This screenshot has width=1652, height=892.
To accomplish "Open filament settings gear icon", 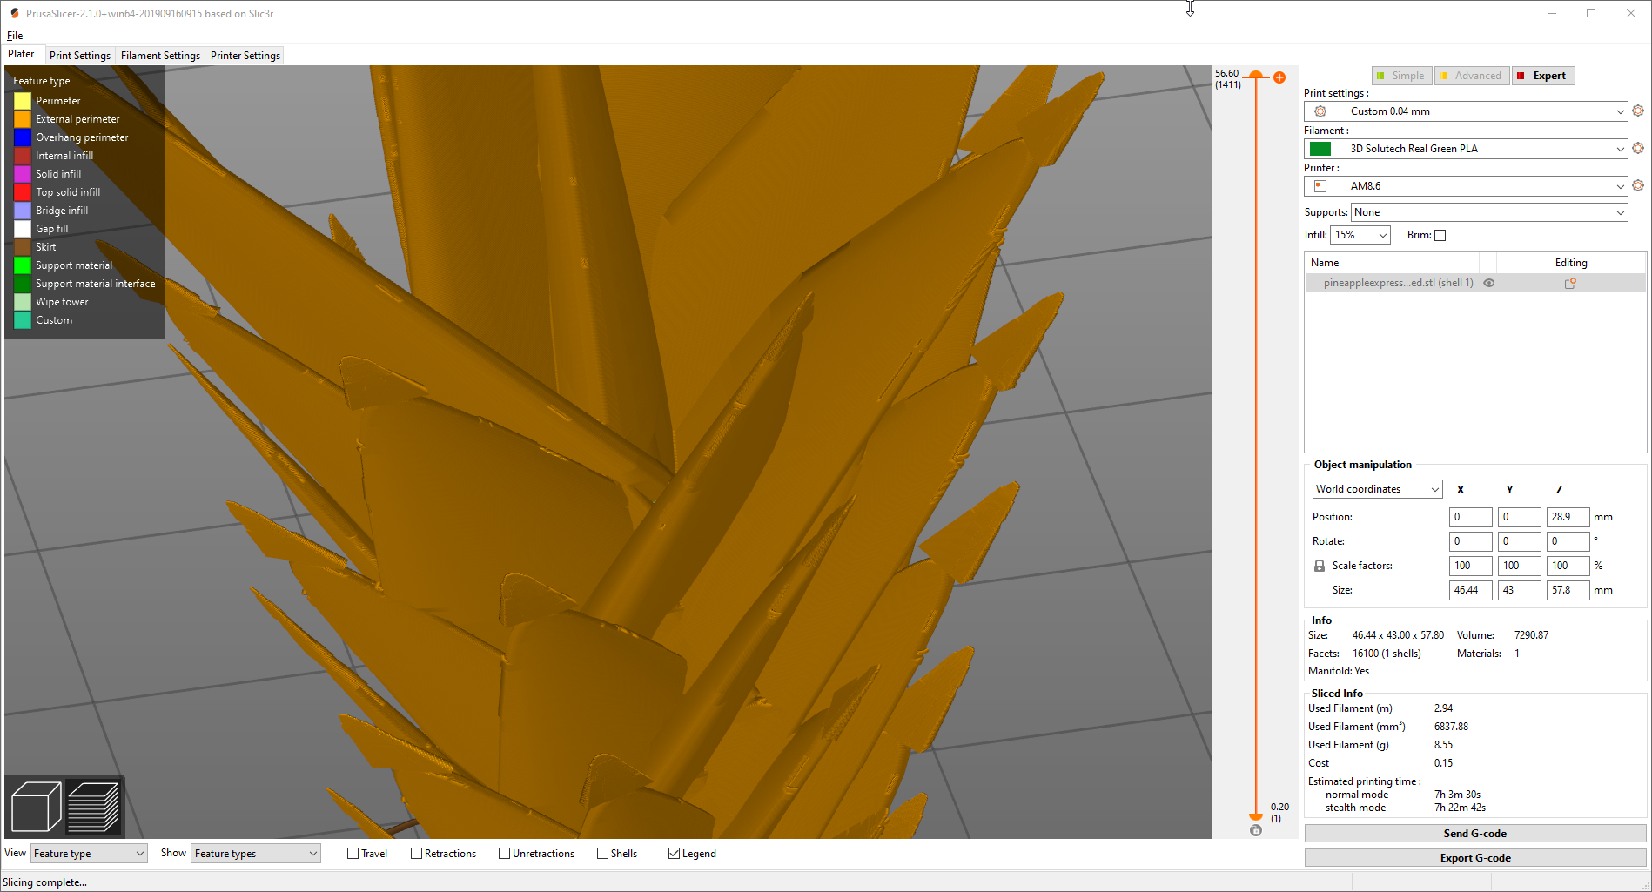I will 1638,149.
